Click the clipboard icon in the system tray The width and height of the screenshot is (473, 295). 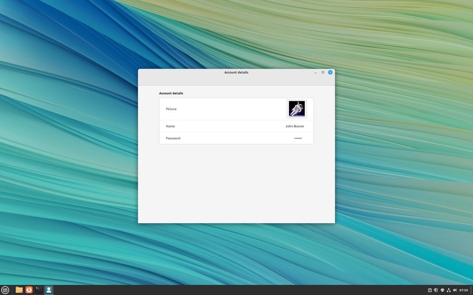429,290
